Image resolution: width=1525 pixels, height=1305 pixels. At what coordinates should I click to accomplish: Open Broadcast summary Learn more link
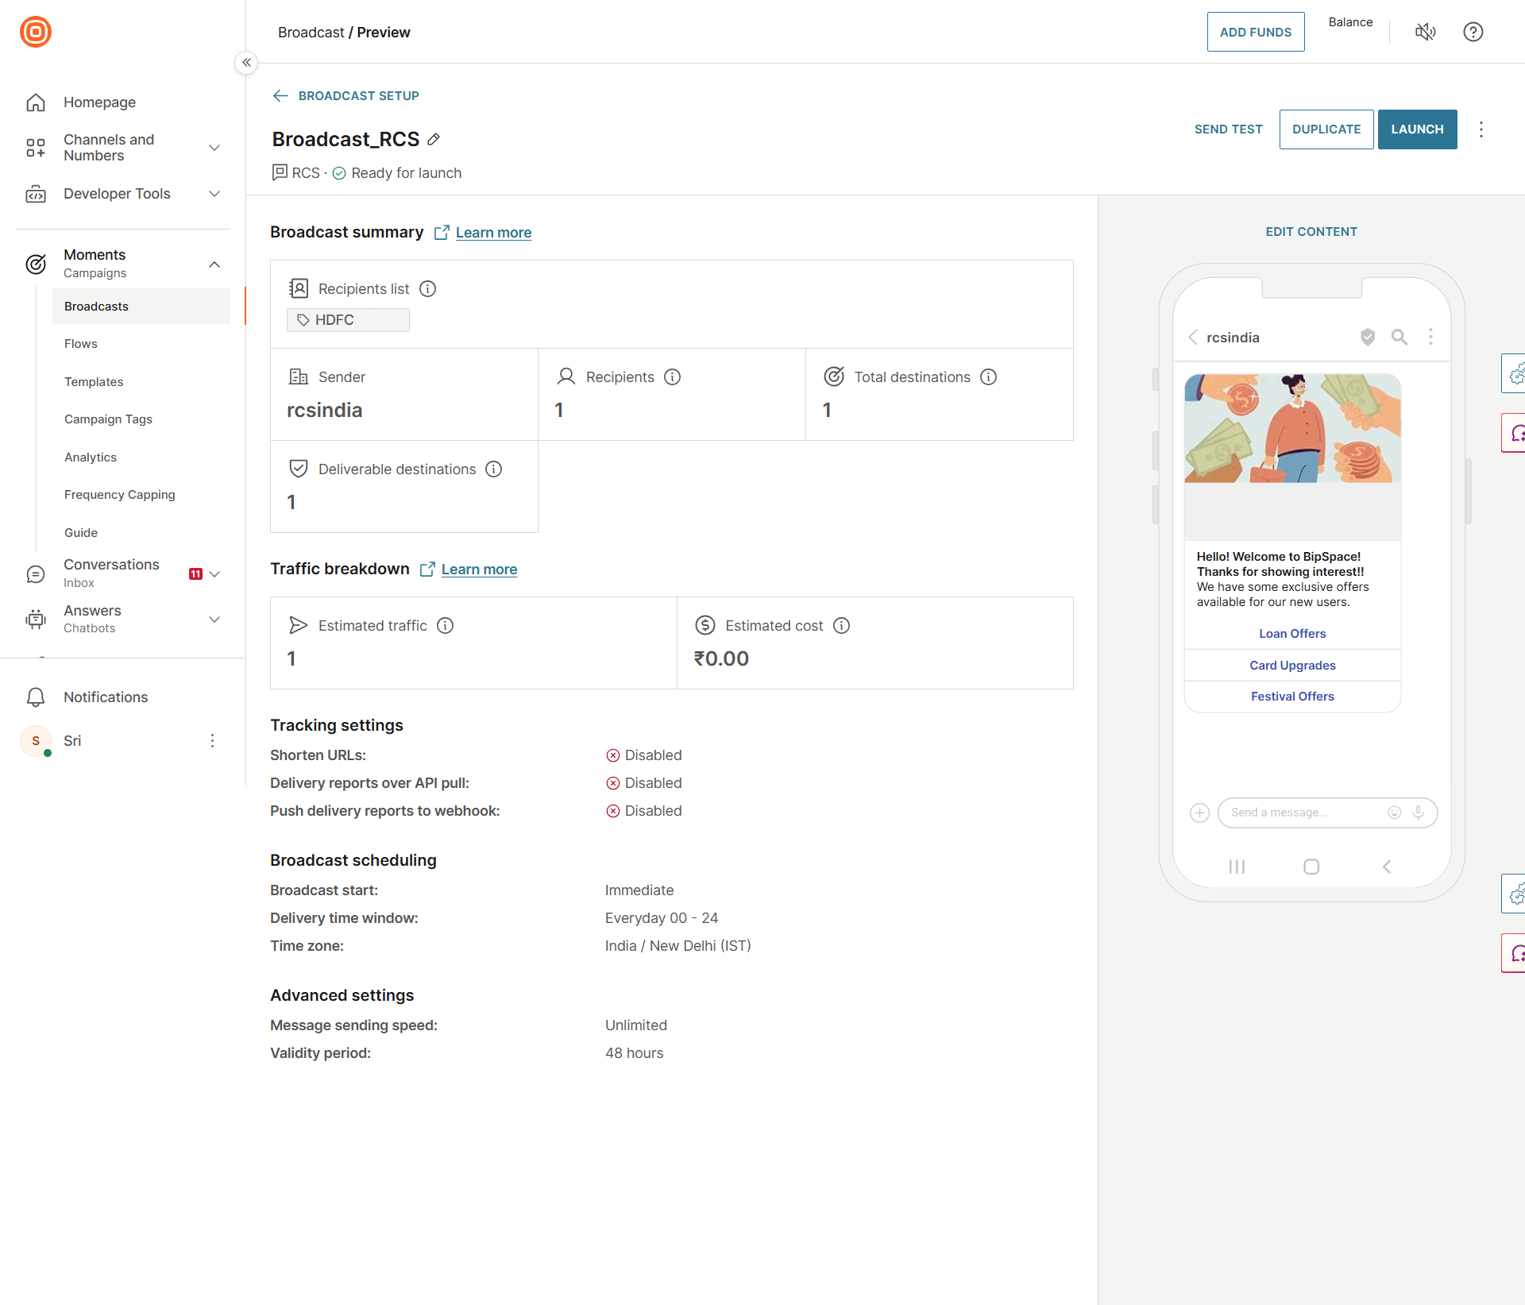493,232
